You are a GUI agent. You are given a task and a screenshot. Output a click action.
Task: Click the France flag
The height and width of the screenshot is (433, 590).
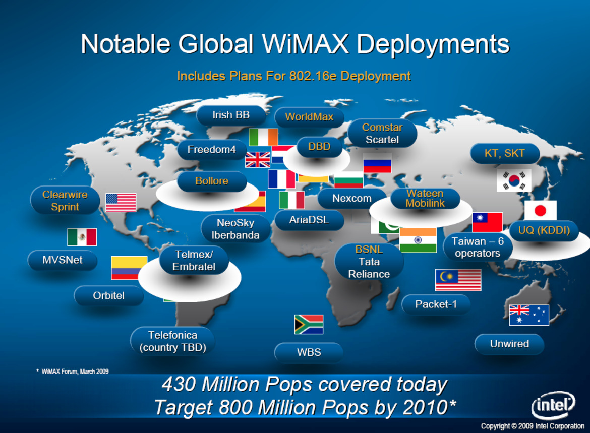point(281,179)
